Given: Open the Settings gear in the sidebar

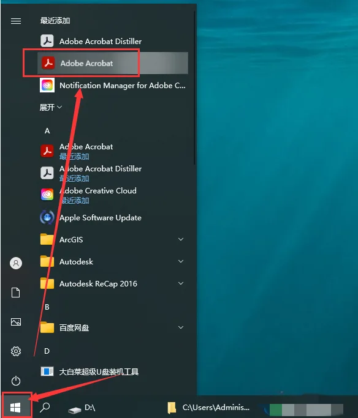Looking at the screenshot, I should 16,351.
